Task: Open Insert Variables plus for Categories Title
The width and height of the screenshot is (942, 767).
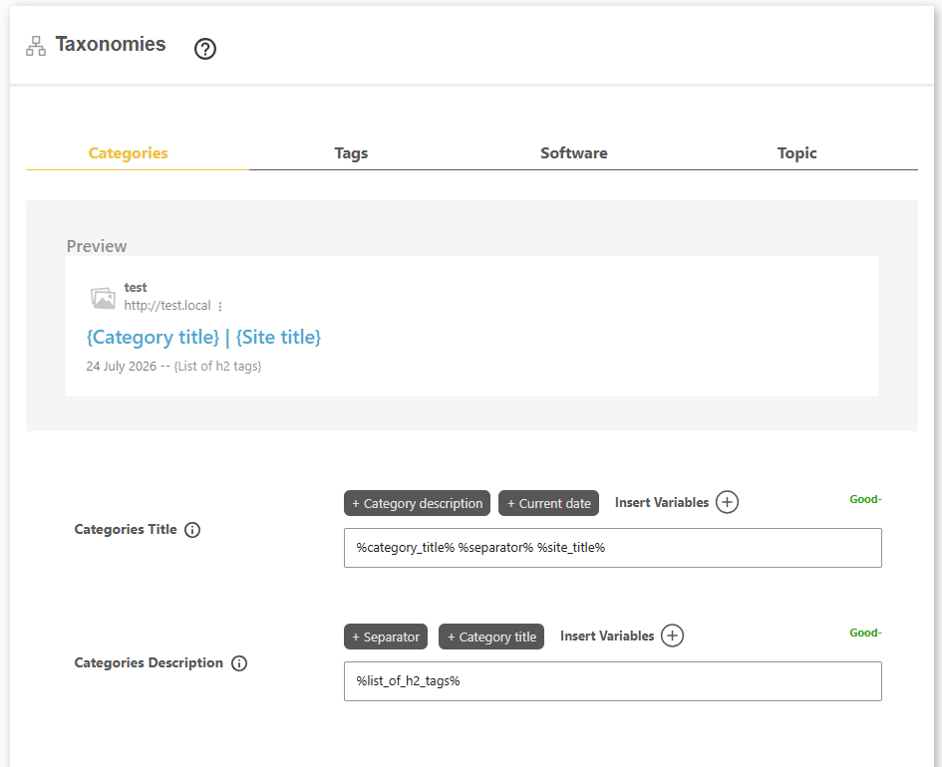Action: (727, 502)
